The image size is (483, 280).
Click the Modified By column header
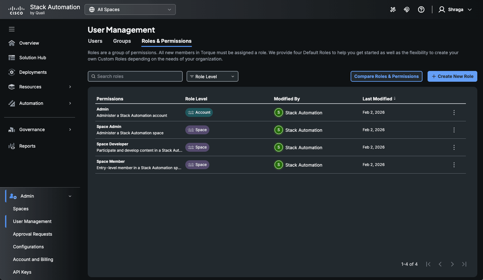287,99
